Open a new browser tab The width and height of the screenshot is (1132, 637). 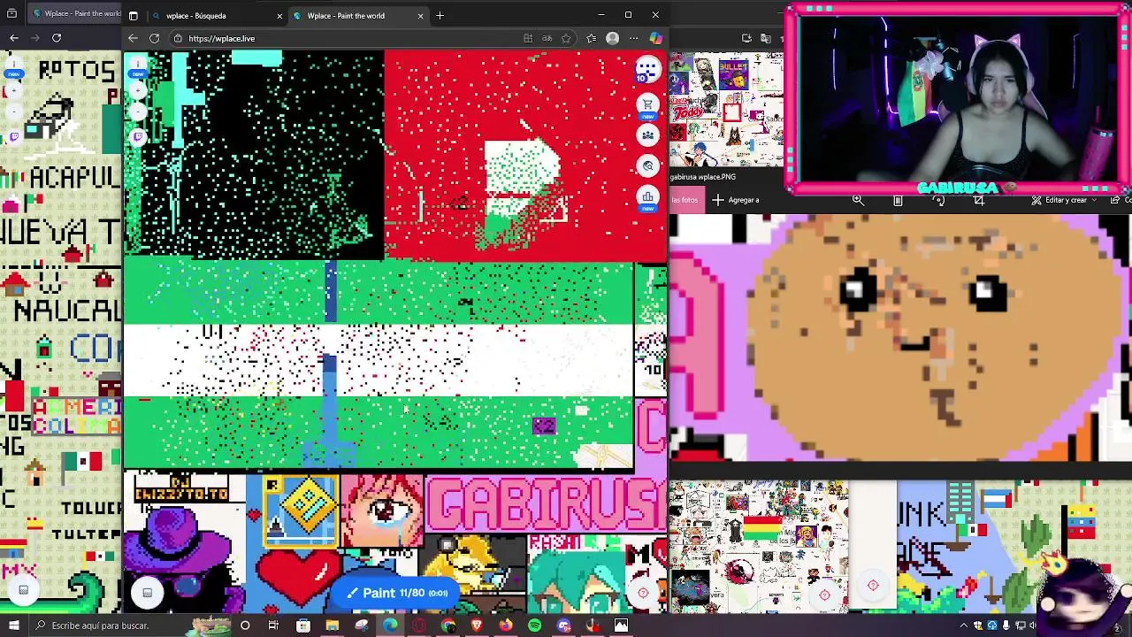click(x=440, y=15)
